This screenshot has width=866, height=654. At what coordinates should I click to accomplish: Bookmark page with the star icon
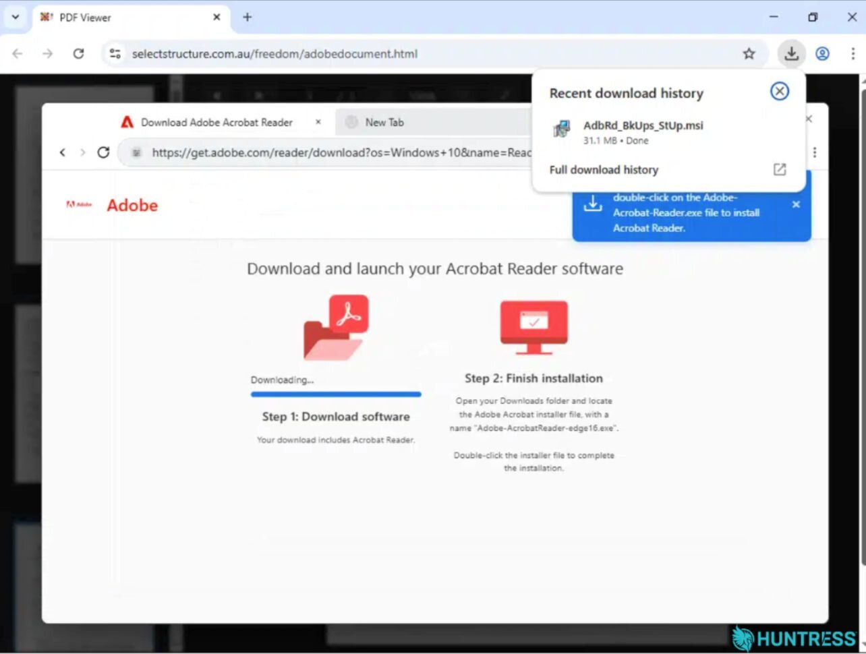[x=749, y=54]
